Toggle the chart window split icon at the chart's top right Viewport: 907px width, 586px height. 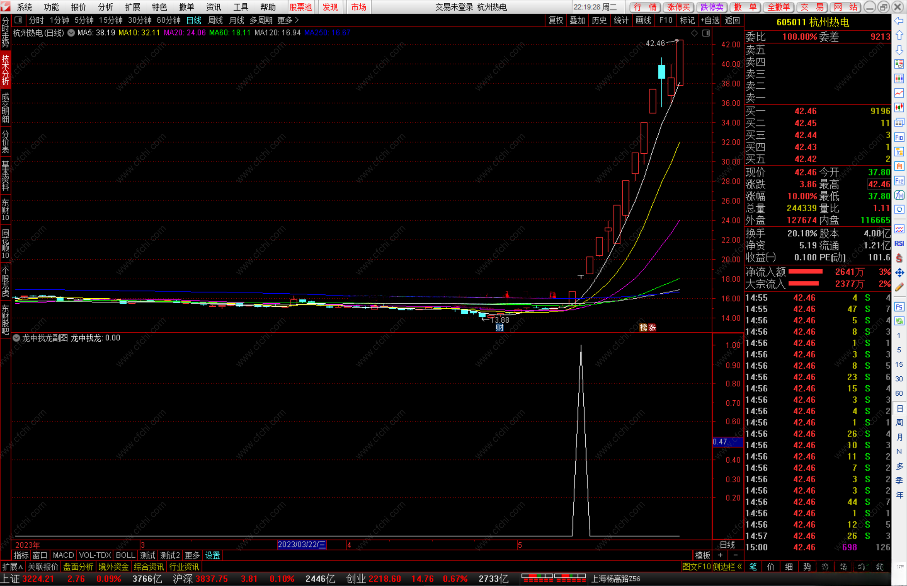pyautogui.click(x=706, y=33)
